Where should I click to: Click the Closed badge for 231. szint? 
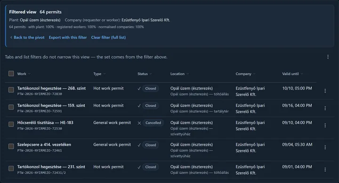151,167
